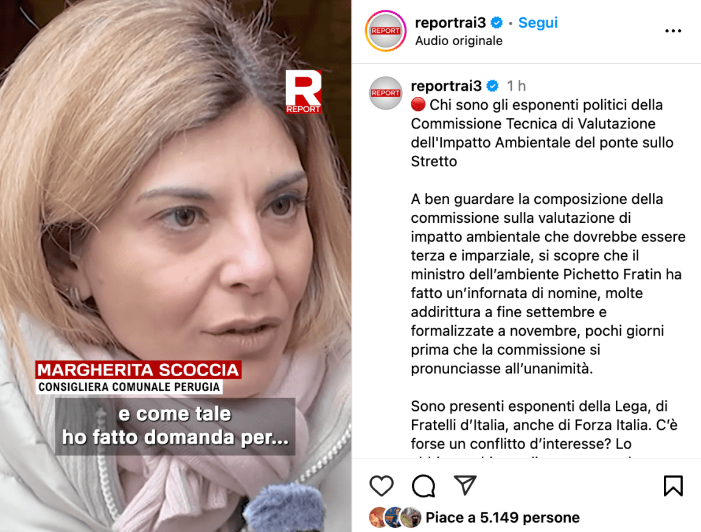Click the liker avatars next to likes

pyautogui.click(x=395, y=517)
